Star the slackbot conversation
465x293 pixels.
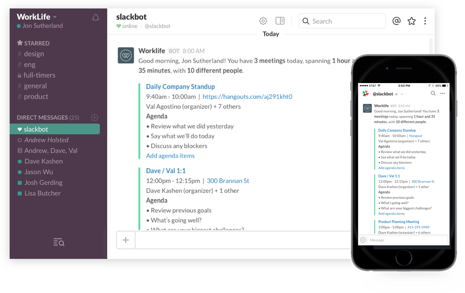[412, 21]
